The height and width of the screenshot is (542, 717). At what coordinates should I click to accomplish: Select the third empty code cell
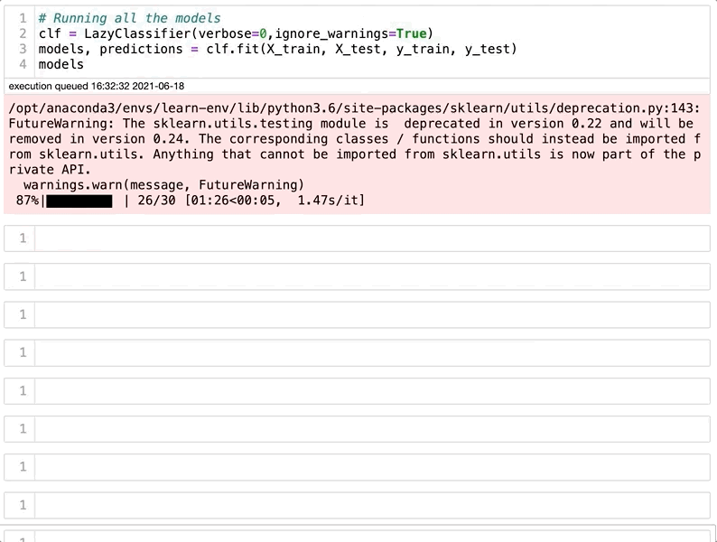370,314
